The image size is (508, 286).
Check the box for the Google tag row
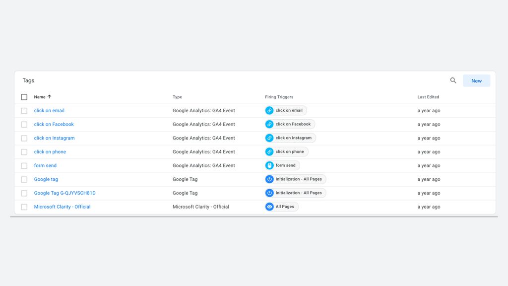(24, 179)
